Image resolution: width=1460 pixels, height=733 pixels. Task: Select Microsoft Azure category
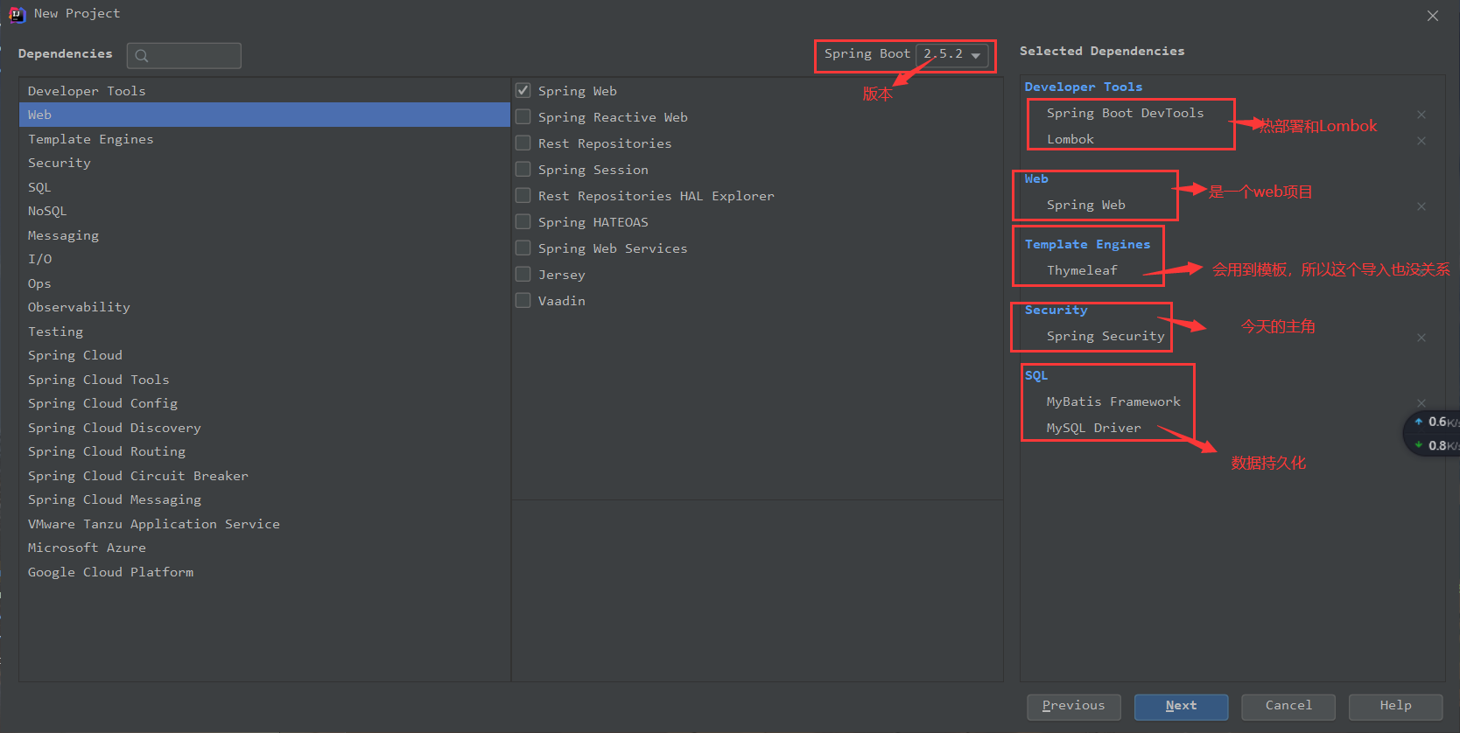coord(264,548)
